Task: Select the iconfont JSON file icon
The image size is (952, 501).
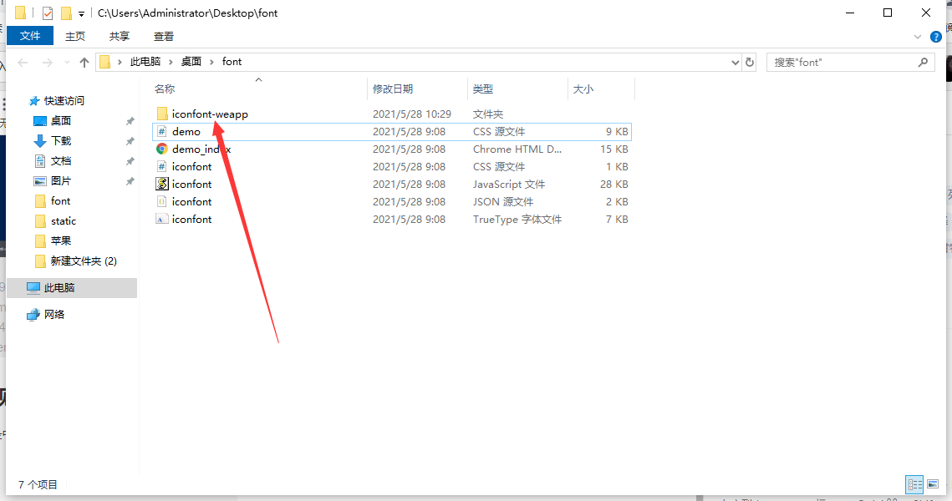Action: point(161,201)
